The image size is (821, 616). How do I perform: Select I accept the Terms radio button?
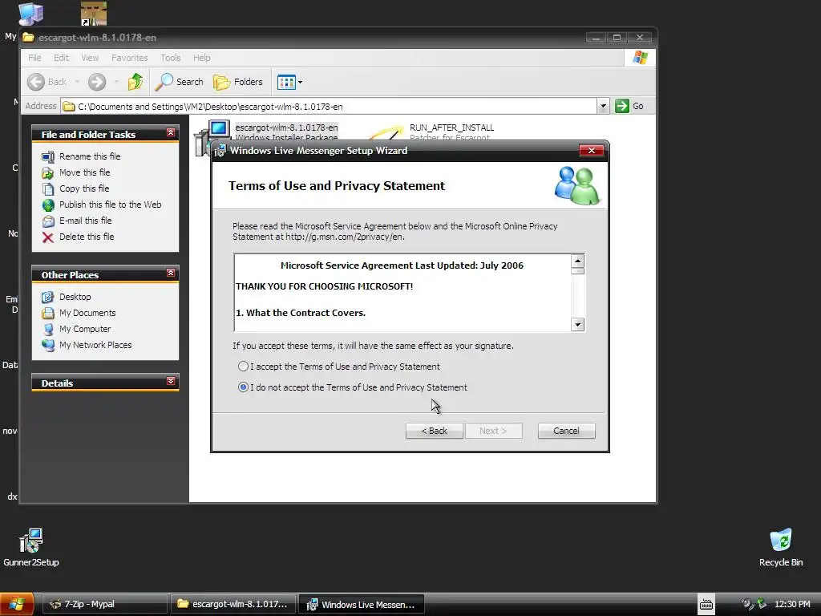(243, 366)
